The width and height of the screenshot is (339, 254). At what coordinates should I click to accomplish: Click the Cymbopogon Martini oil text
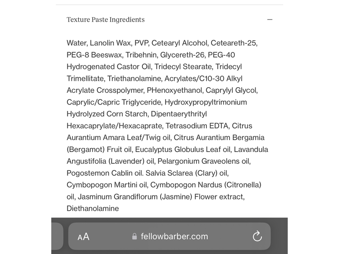(x=107, y=185)
